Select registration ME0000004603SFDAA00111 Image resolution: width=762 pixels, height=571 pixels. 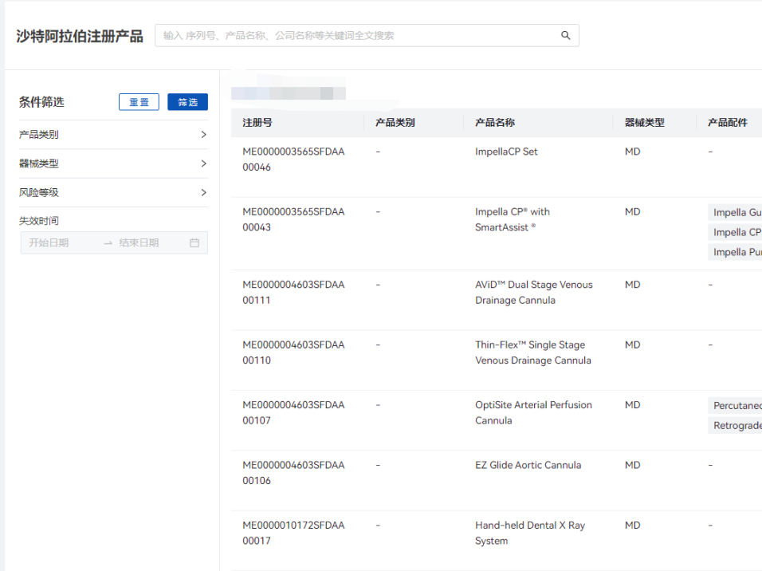point(293,293)
